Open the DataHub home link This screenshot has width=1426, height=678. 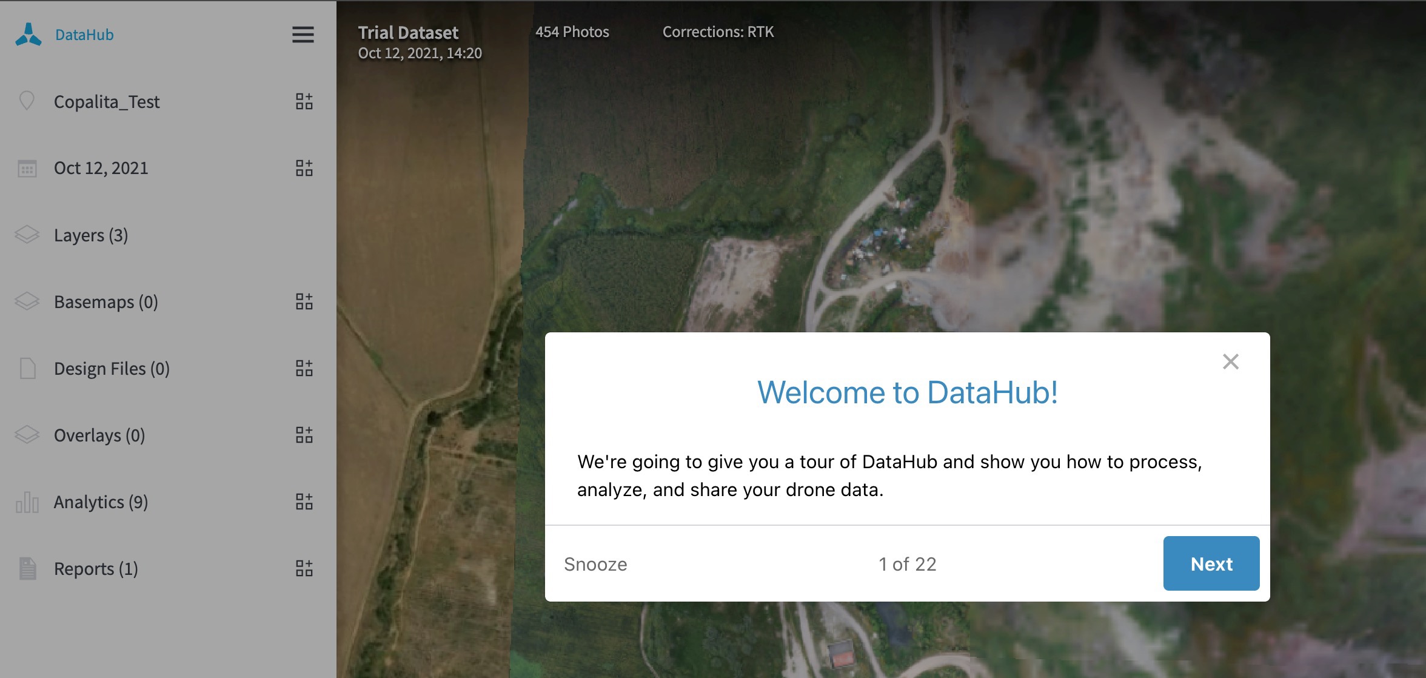tap(84, 35)
